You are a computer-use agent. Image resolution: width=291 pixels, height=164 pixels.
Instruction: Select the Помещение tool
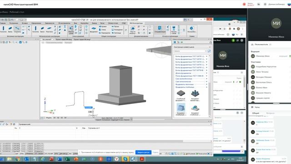pyautogui.click(x=117, y=30)
